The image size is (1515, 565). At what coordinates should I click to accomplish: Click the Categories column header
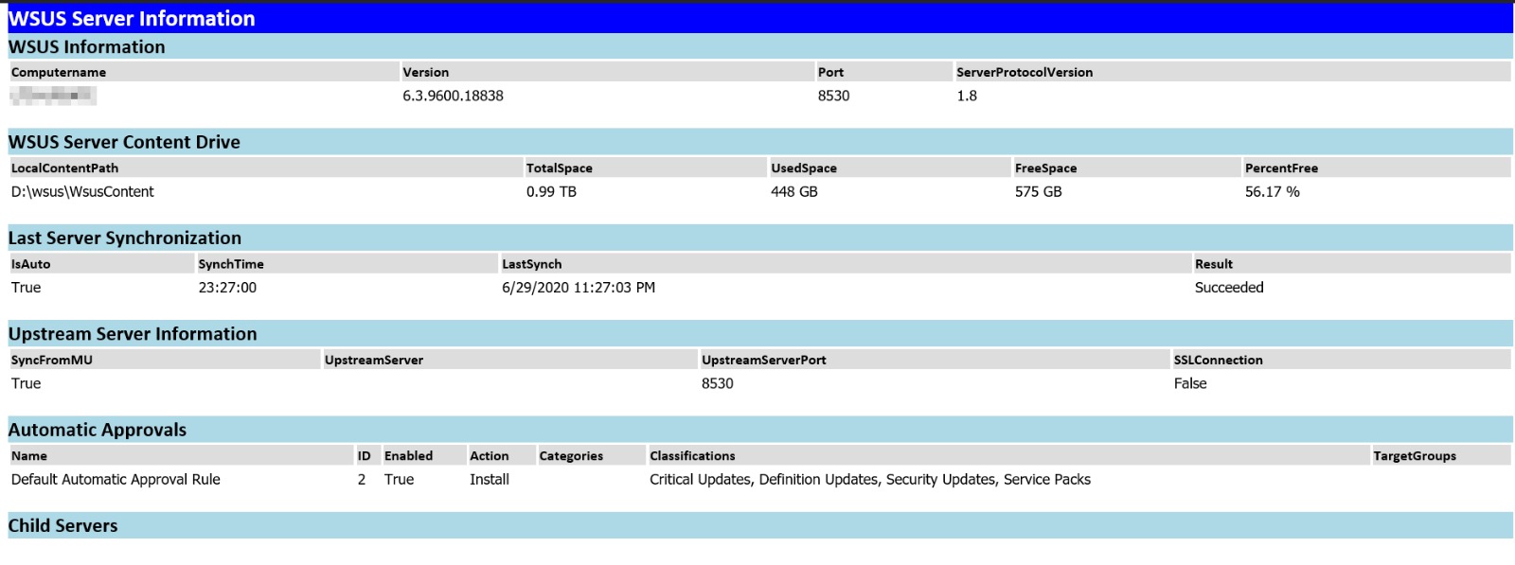pyautogui.click(x=571, y=456)
